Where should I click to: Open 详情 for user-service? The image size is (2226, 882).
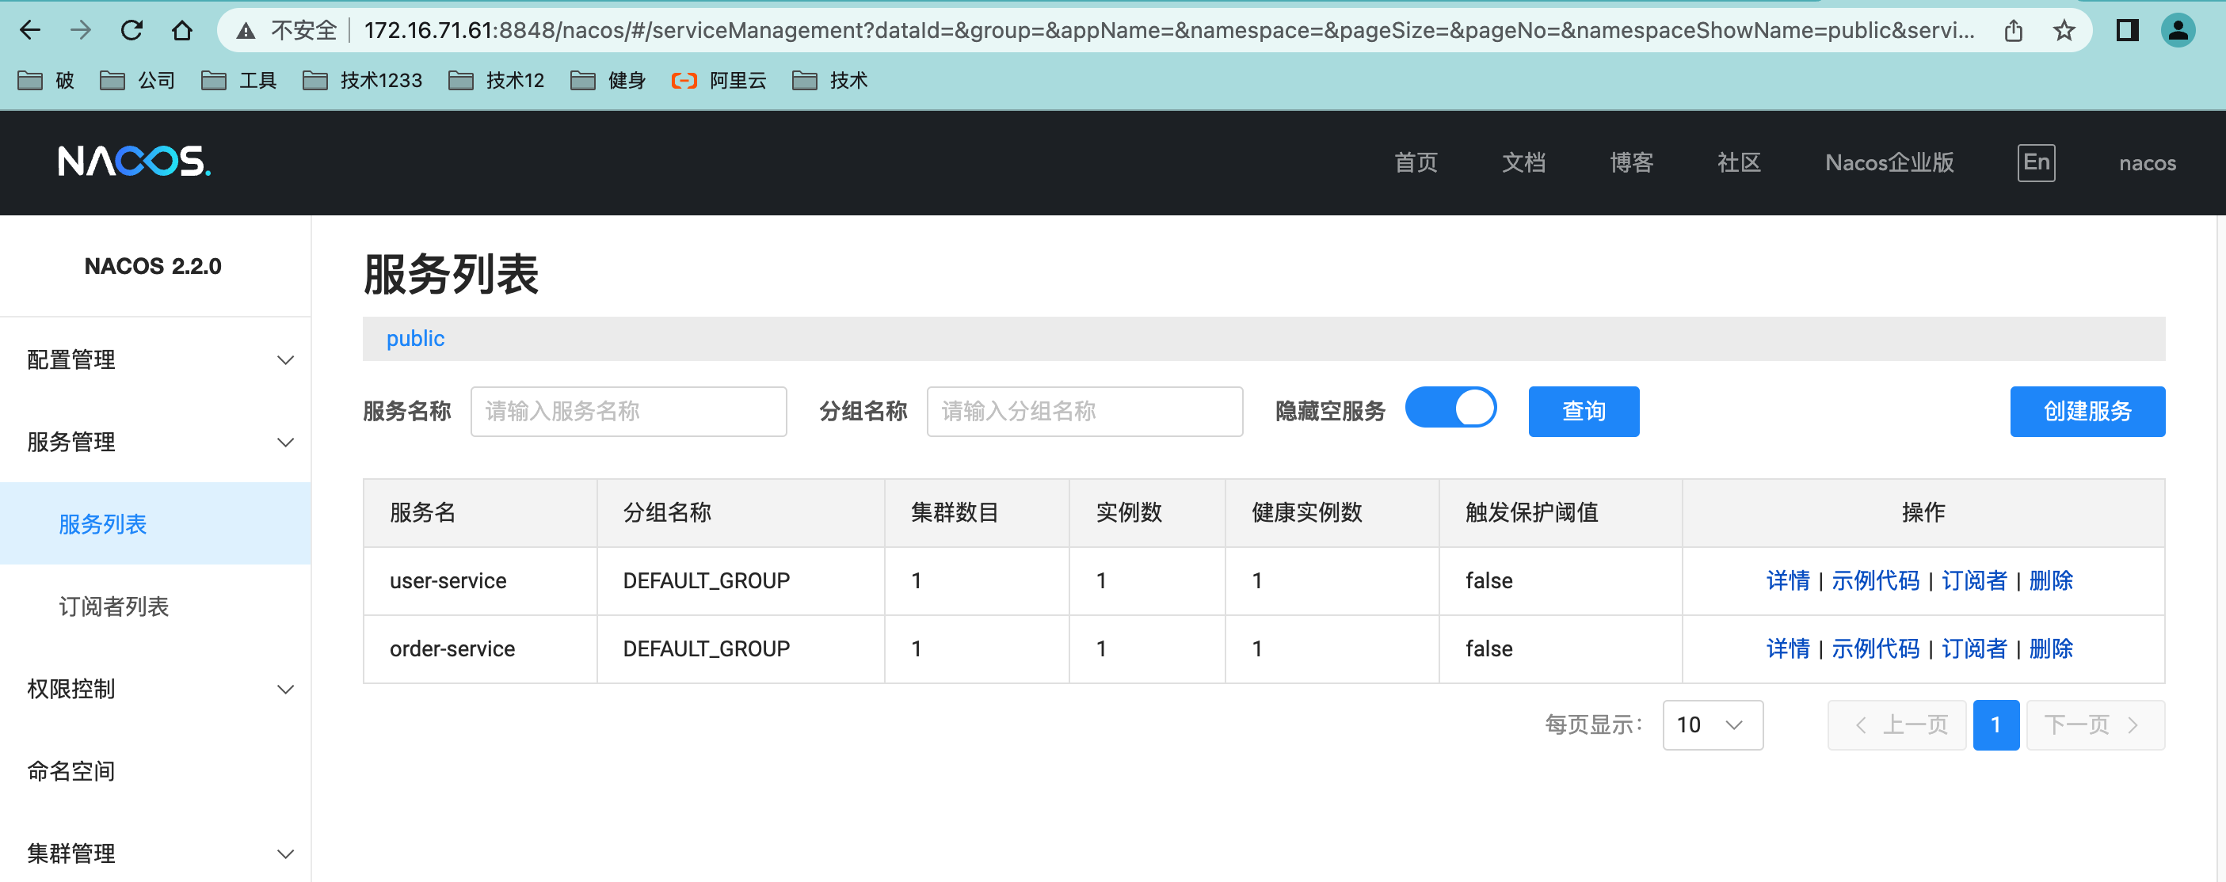coord(1787,580)
